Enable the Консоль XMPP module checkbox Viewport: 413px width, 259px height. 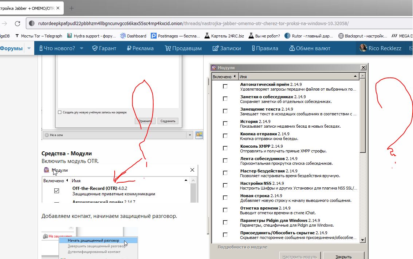pos(225,148)
